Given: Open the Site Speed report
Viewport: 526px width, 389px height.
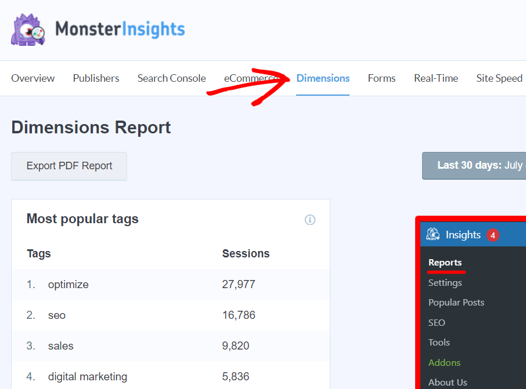Looking at the screenshot, I should tap(499, 78).
